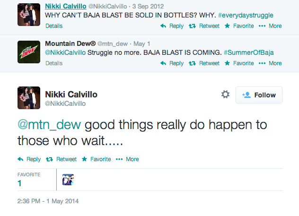
Task: Open the #everydaystruggle hashtag link
Action: coord(246,15)
